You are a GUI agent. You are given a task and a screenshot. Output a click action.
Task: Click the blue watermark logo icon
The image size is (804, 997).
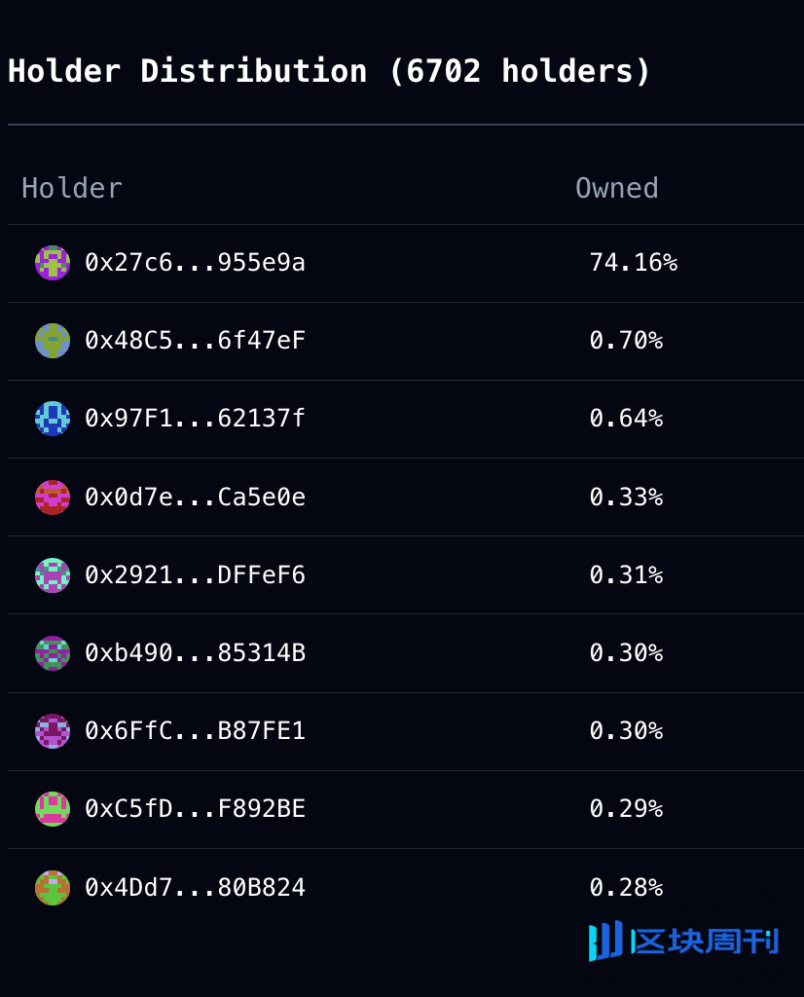click(605, 941)
